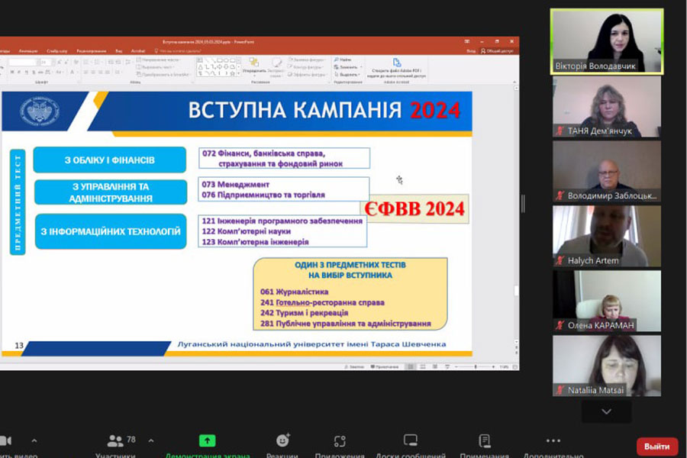Open the Notes icon in Zoom toolbar
687x458 pixels.
pos(485,440)
